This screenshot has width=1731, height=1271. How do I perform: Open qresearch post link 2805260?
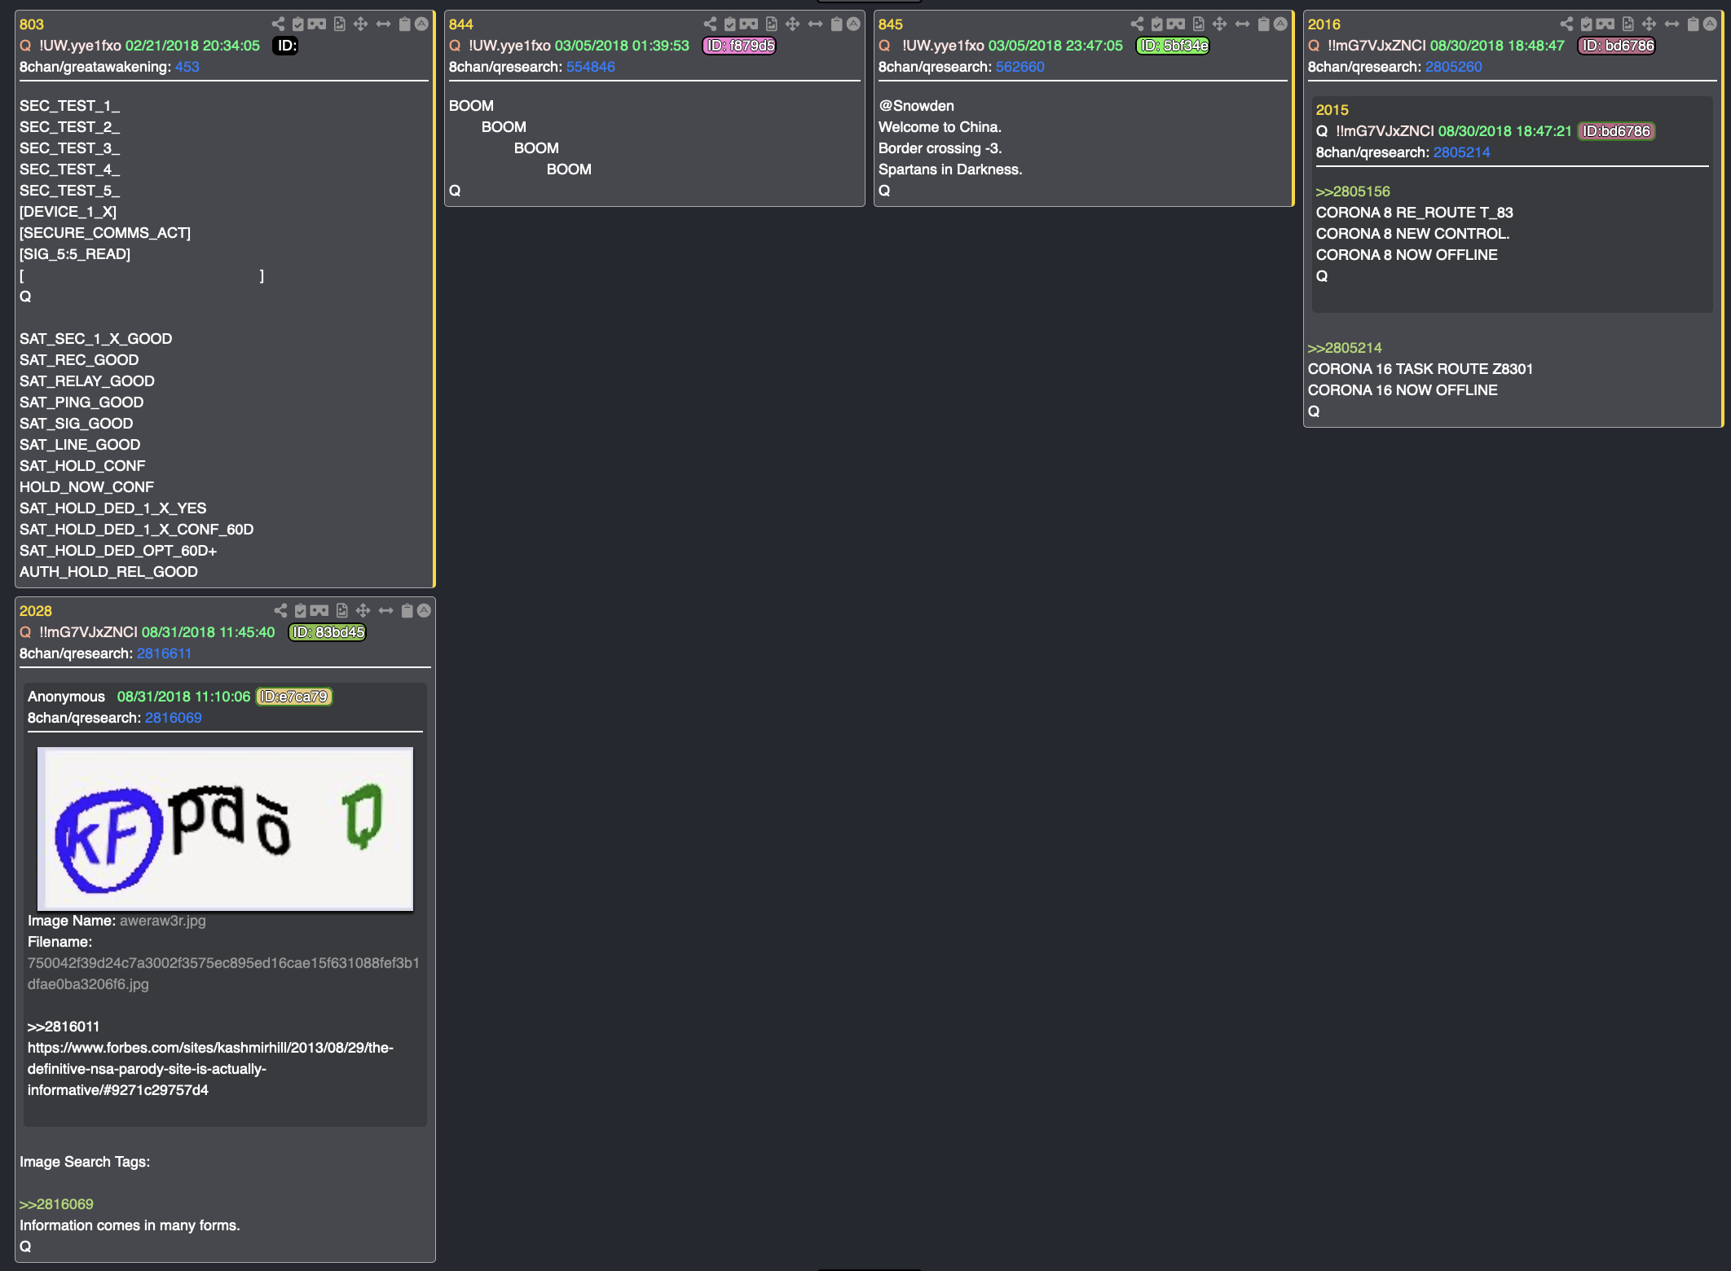[1453, 67]
